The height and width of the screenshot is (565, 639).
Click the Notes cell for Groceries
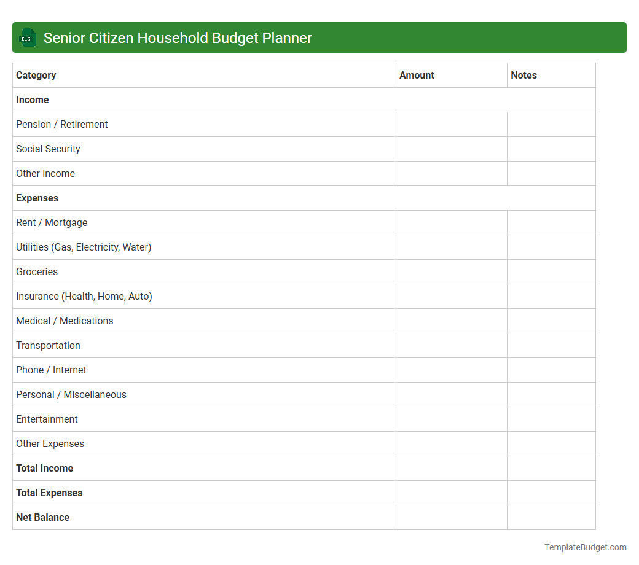pos(551,271)
